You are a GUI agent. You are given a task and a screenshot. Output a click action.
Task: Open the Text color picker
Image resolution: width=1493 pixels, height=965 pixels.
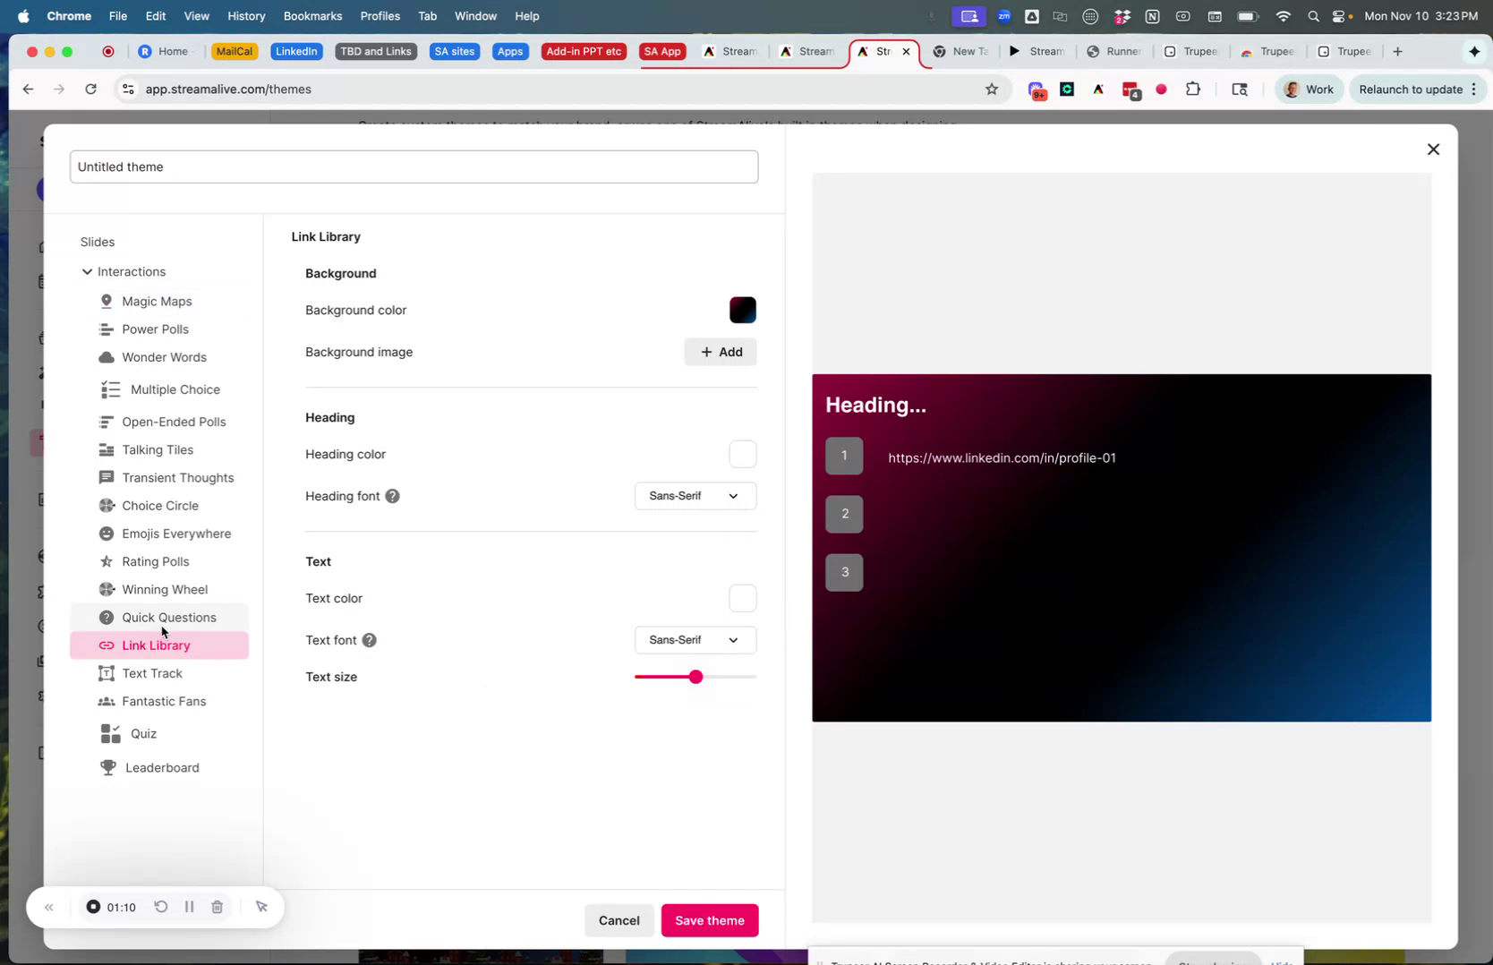[x=742, y=598]
